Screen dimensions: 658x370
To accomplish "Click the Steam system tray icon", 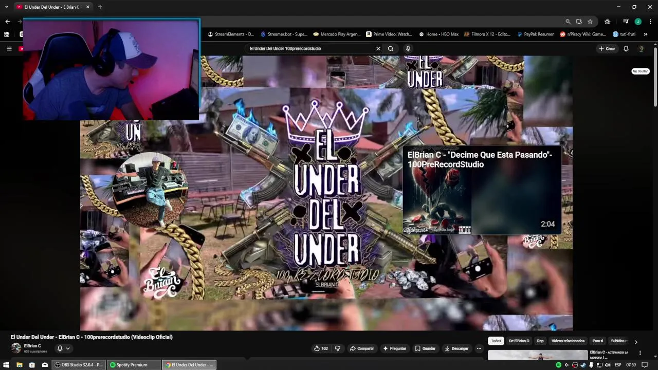I will coord(583,365).
